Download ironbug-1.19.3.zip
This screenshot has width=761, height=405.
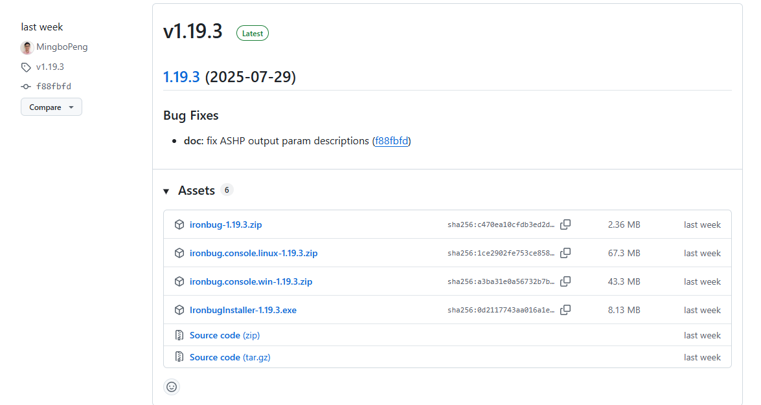point(225,225)
